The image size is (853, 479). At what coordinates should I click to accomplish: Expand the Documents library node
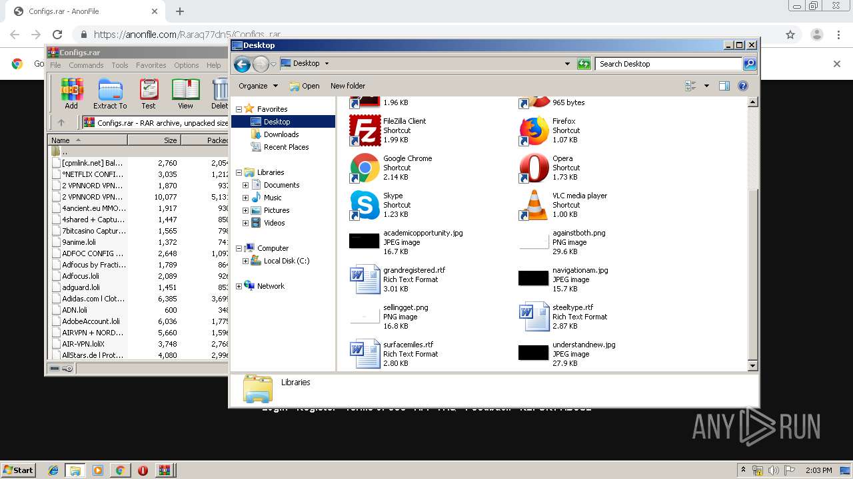point(245,185)
